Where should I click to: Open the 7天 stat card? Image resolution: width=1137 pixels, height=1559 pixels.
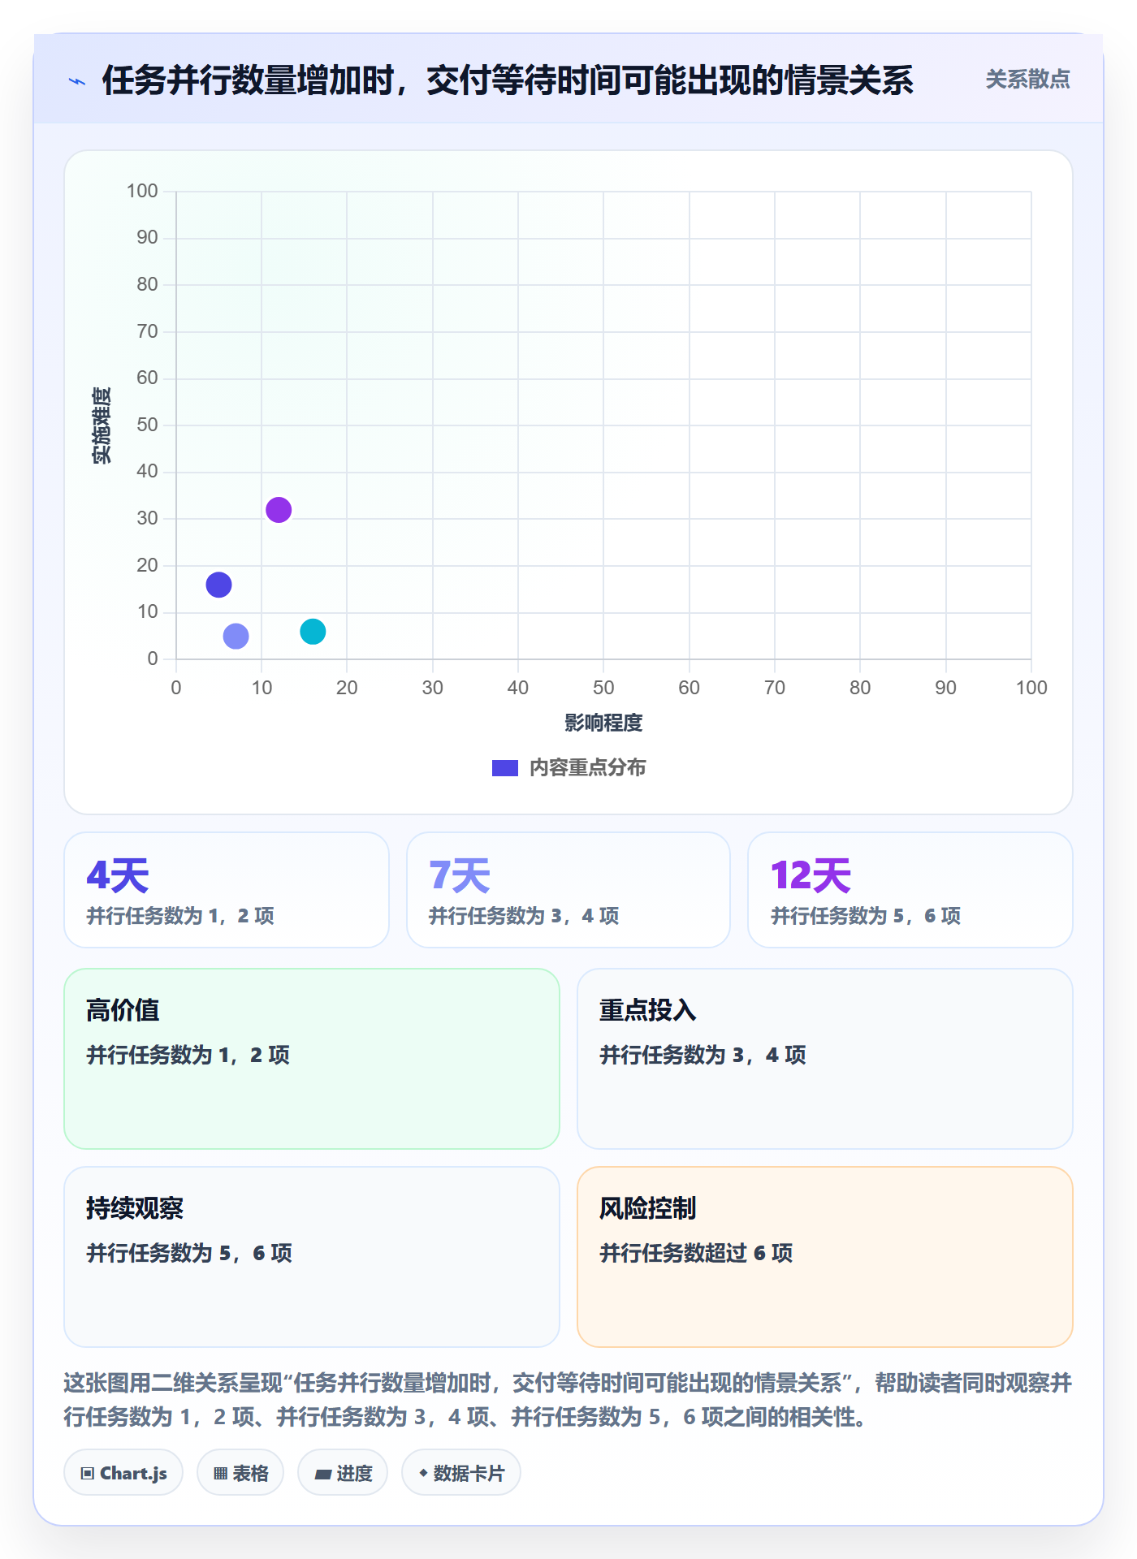(x=568, y=890)
